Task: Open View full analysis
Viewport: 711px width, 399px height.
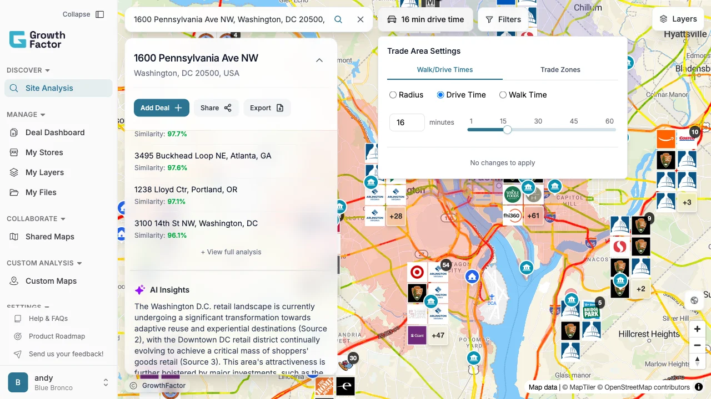Action: tap(231, 252)
